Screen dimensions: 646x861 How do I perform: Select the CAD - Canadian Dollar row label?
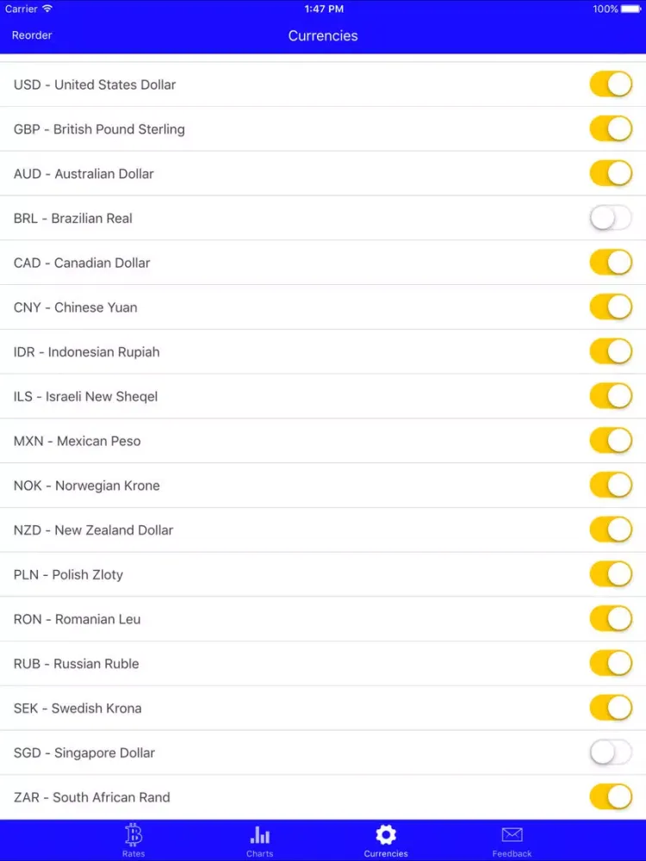point(82,263)
